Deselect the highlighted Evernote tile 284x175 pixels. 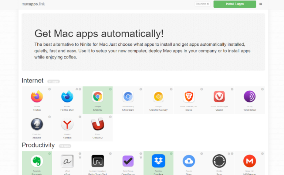tap(37, 163)
